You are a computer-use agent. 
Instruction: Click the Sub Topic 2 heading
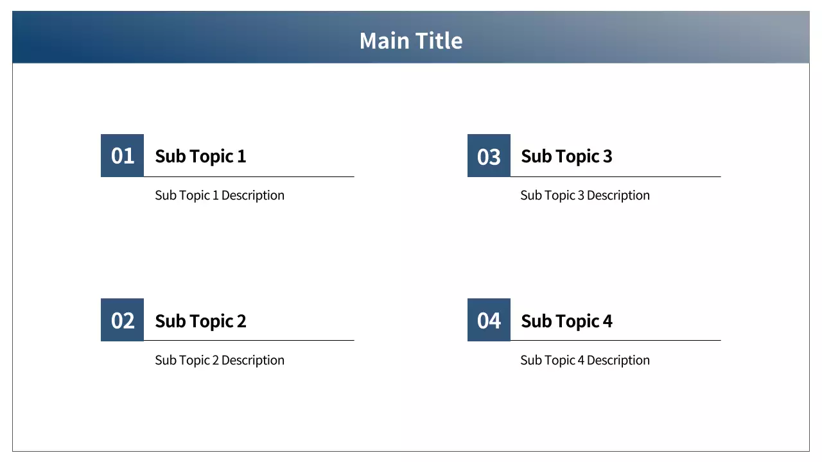[200, 321]
